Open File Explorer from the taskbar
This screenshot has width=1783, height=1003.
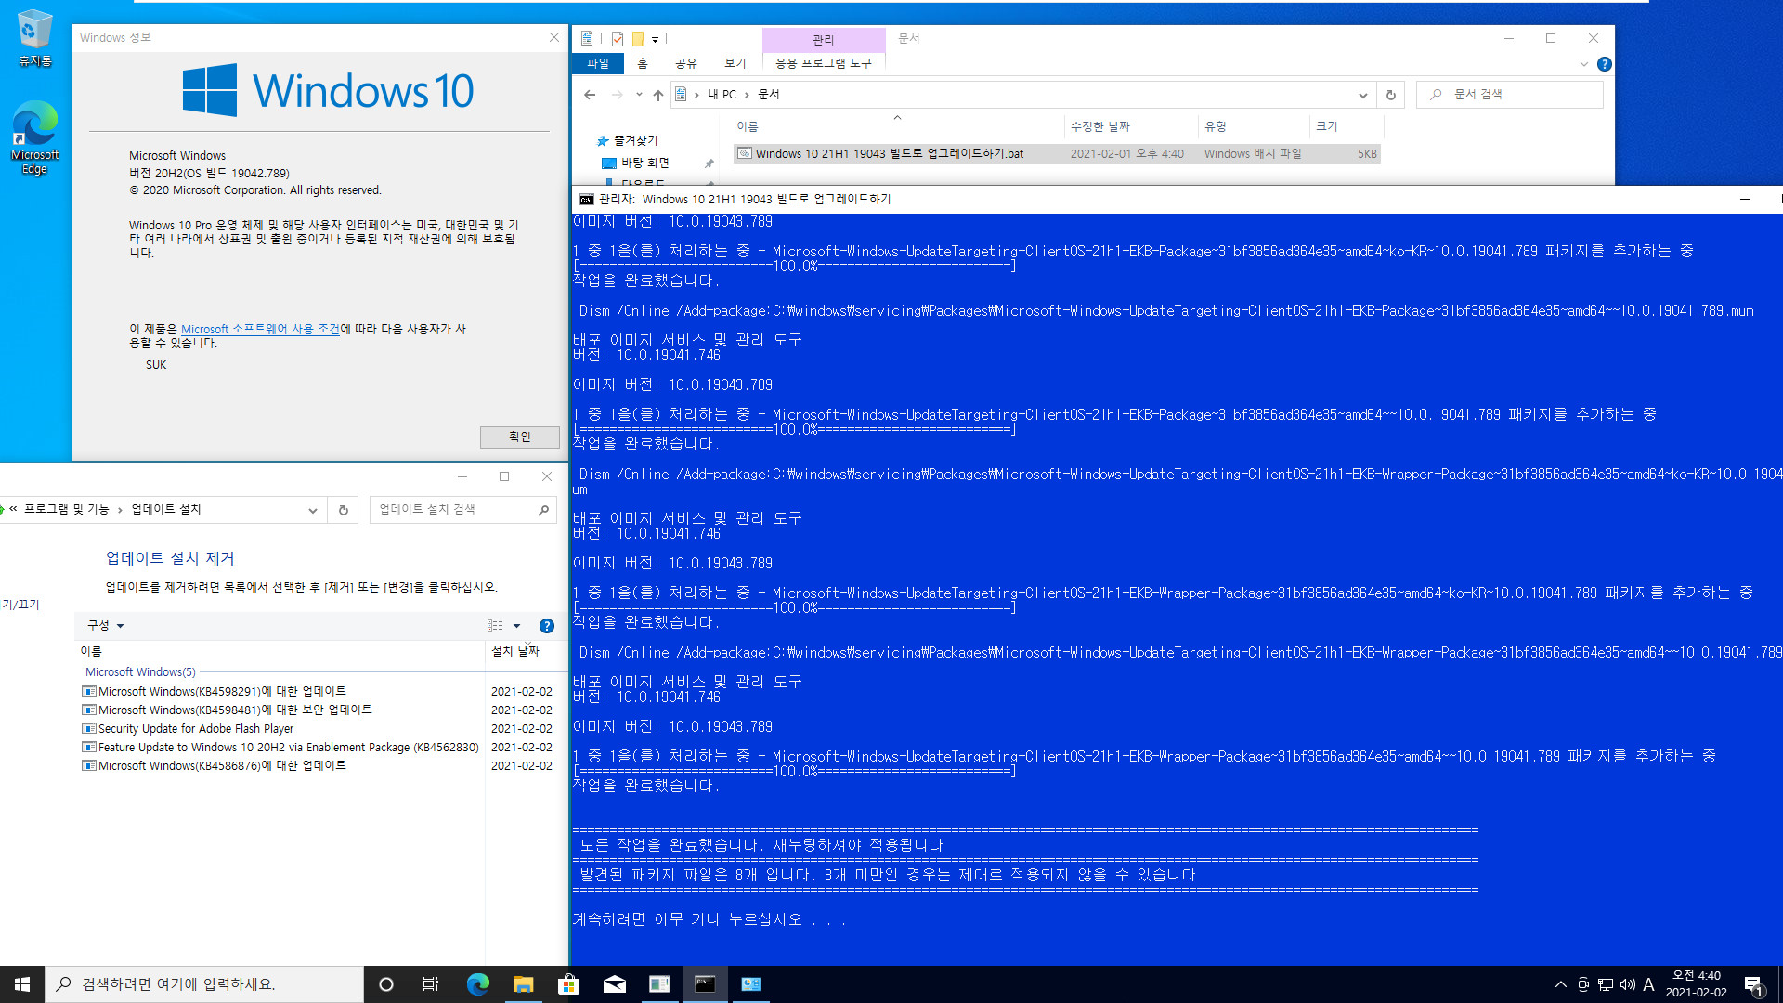[523, 984]
